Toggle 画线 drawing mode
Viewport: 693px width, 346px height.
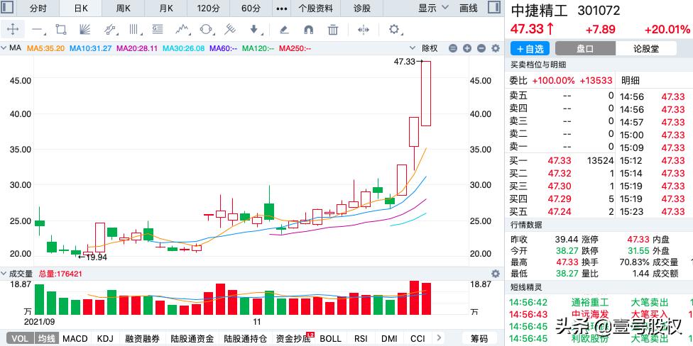[468, 8]
